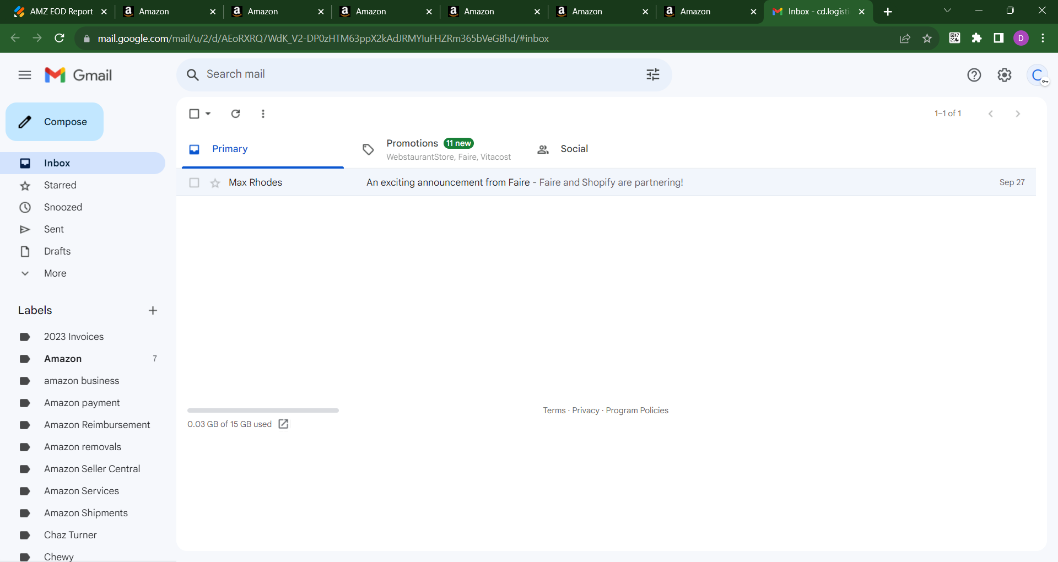Share this page icon in address bar
Image resolution: width=1058 pixels, height=562 pixels.
click(905, 38)
